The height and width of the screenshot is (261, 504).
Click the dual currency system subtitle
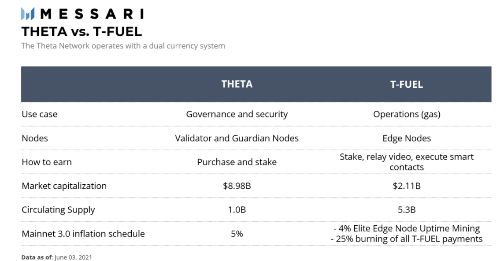coord(123,46)
